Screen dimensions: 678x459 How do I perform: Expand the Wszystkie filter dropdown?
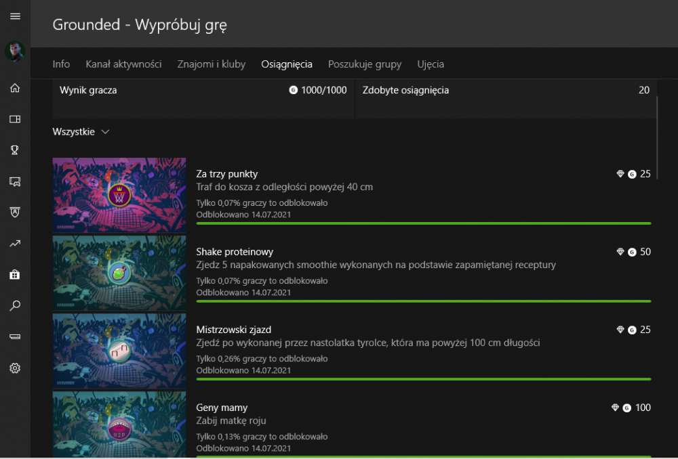[81, 132]
